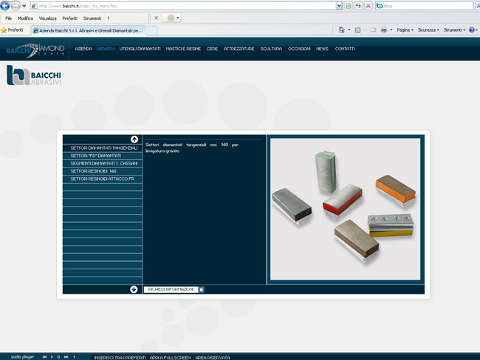Open the File menu

coord(9,18)
